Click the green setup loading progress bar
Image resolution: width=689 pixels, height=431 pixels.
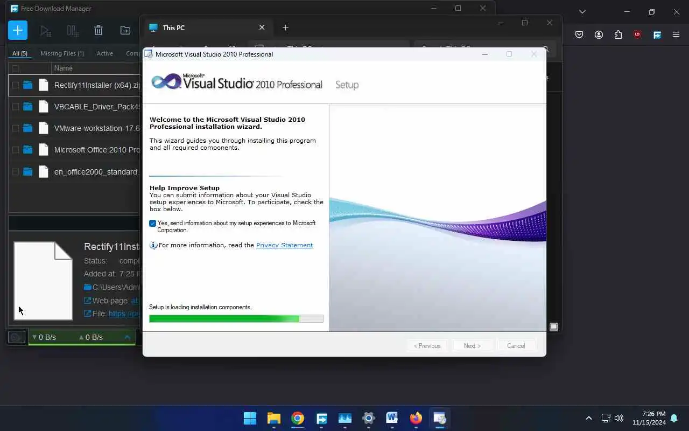coord(236,319)
